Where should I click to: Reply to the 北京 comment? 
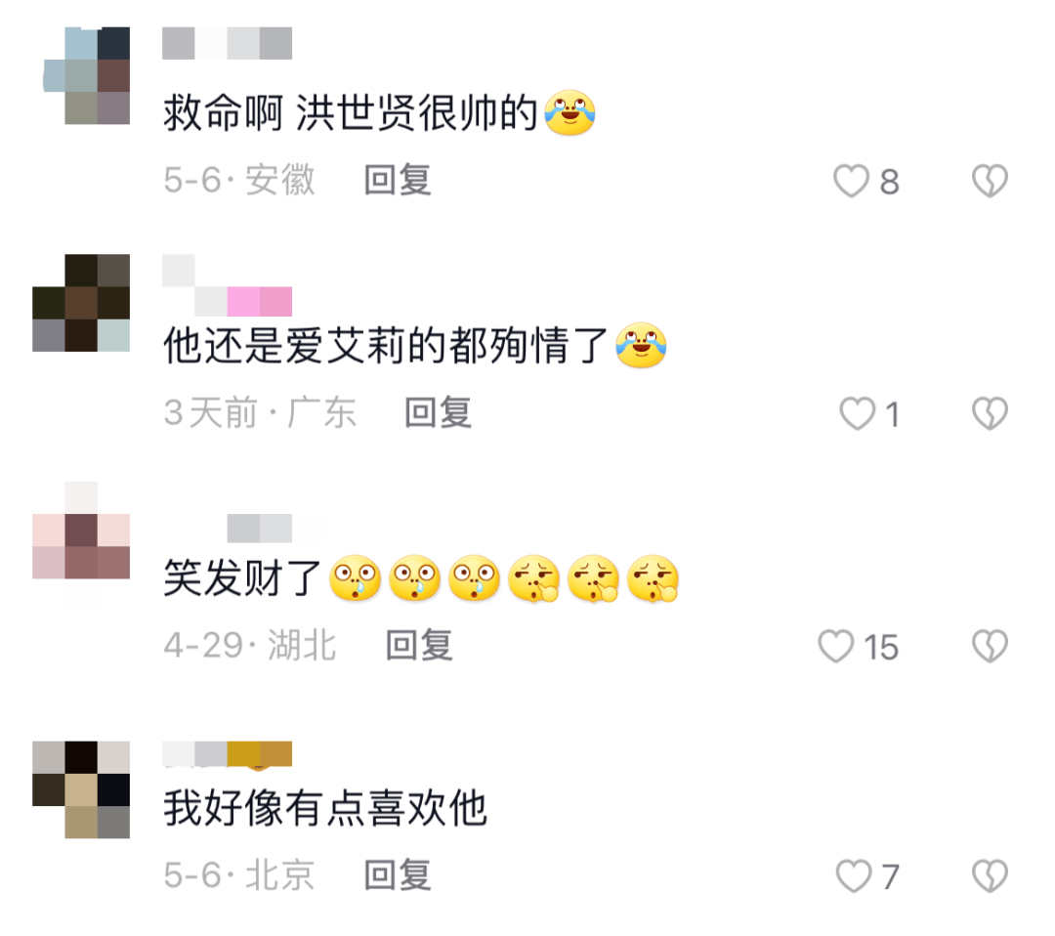pos(397,875)
